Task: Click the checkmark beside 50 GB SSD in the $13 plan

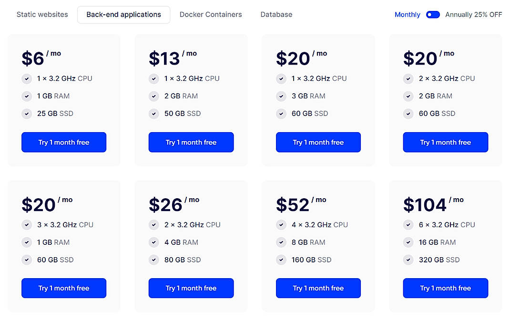Action: (154, 114)
